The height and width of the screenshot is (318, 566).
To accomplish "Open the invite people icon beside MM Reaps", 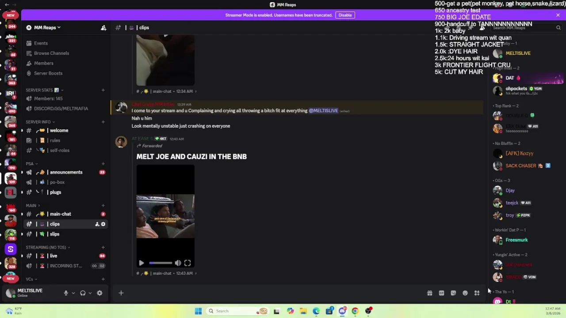I will pyautogui.click(x=103, y=27).
